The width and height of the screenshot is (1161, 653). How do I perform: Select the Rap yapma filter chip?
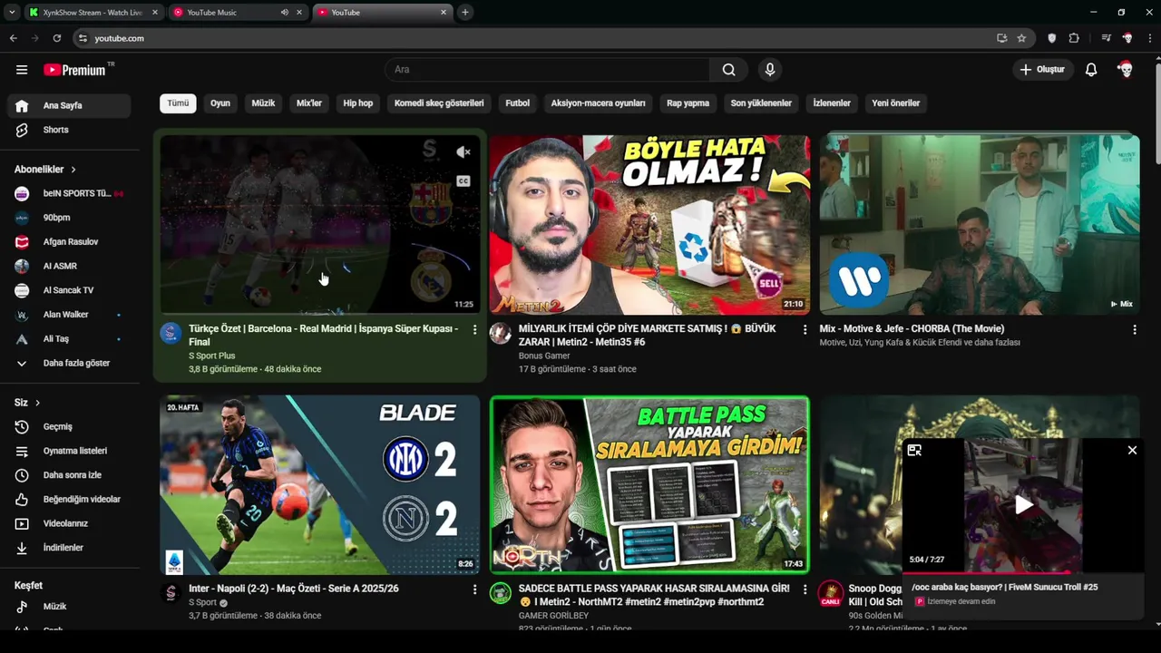tap(688, 103)
